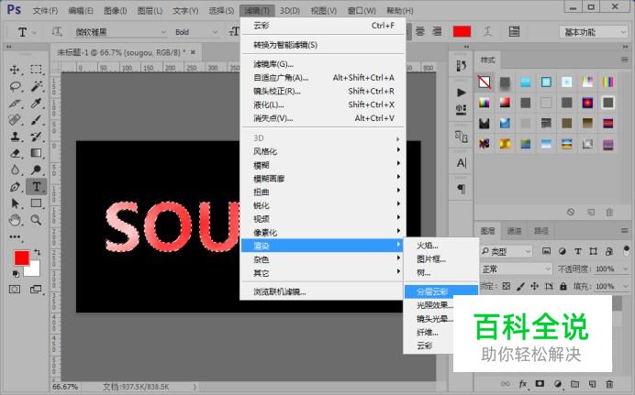
Task: Open the Character panel icon
Action: [x=462, y=163]
